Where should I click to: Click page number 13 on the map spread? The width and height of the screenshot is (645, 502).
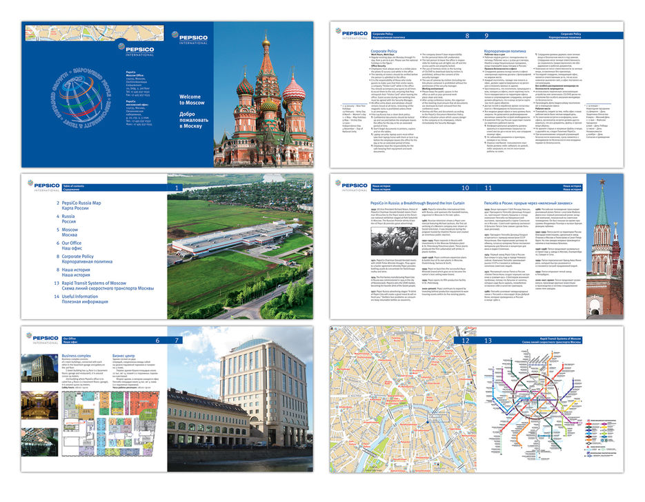pos(488,341)
